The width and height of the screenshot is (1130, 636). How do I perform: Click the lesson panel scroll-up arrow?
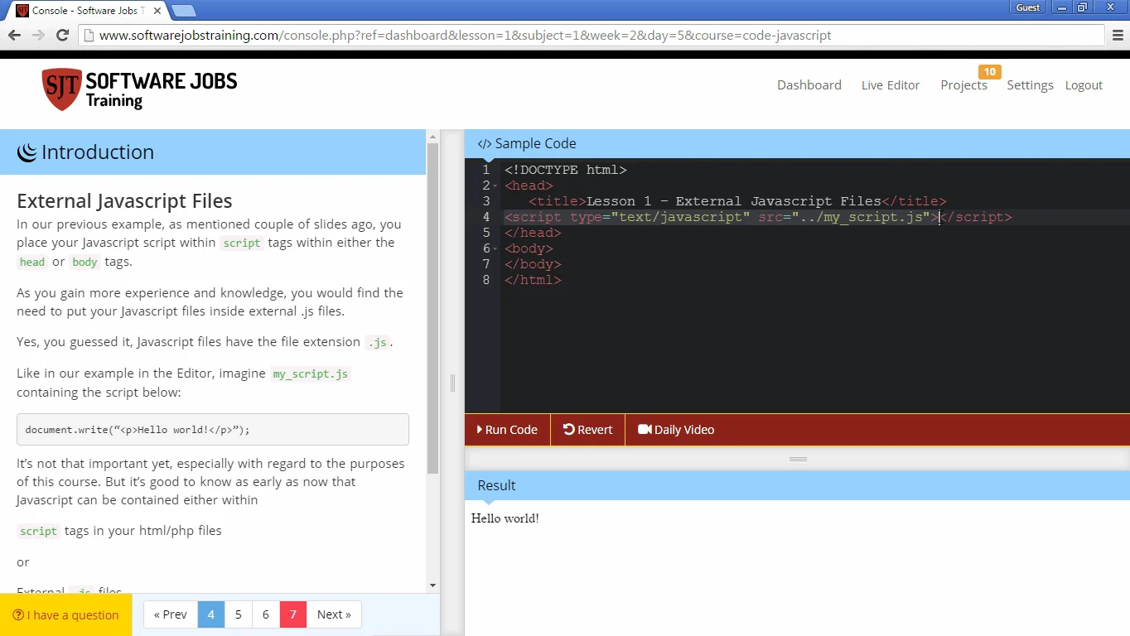click(432, 135)
